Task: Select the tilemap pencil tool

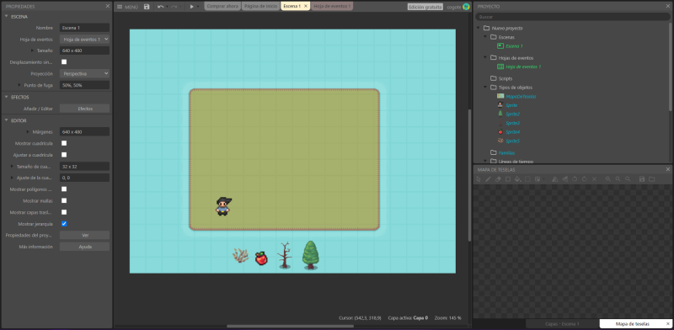Action: 488,178
